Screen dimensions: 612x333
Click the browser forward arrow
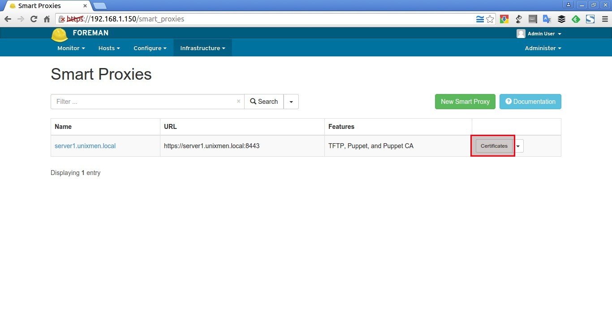[21, 19]
